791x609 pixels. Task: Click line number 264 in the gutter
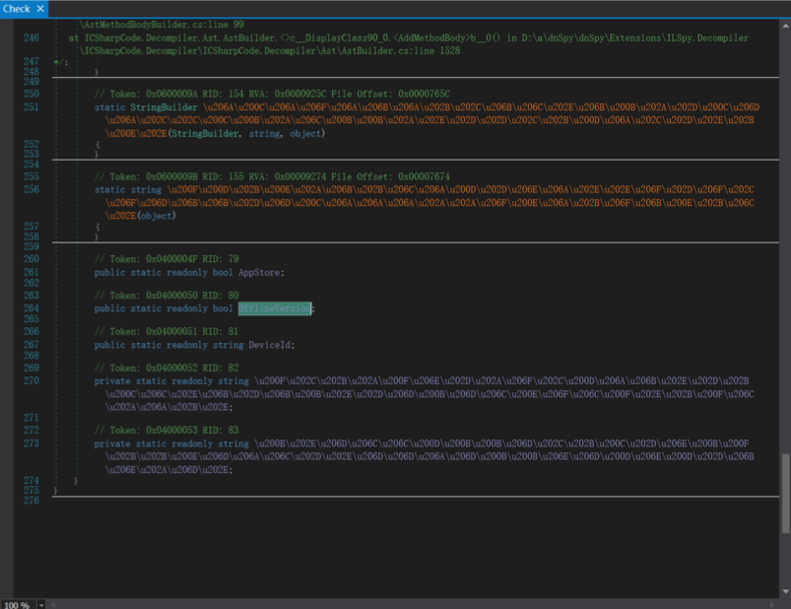32,308
